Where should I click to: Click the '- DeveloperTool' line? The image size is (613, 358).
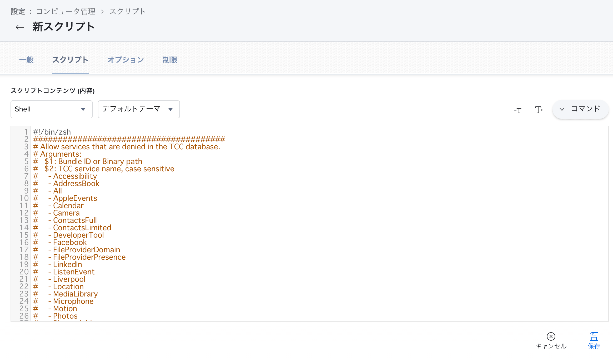[x=69, y=235]
